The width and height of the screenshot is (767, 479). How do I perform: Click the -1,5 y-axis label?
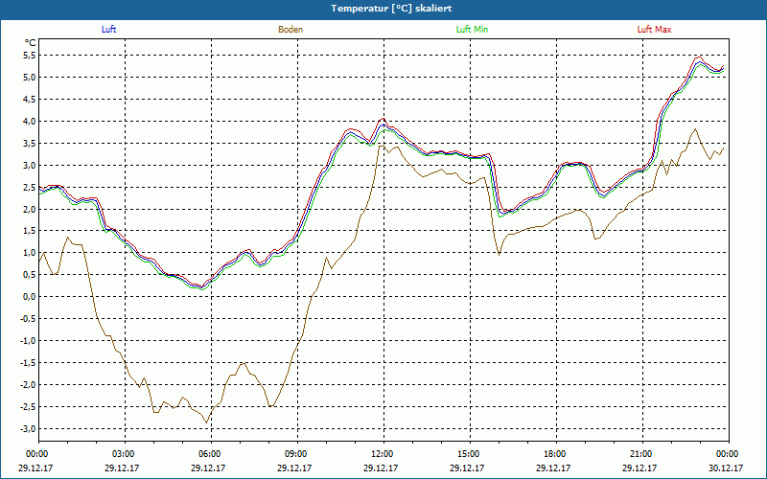point(28,363)
